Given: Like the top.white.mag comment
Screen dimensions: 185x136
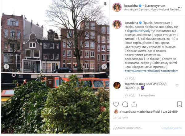Looking at the screenshot, I should click(177, 85).
